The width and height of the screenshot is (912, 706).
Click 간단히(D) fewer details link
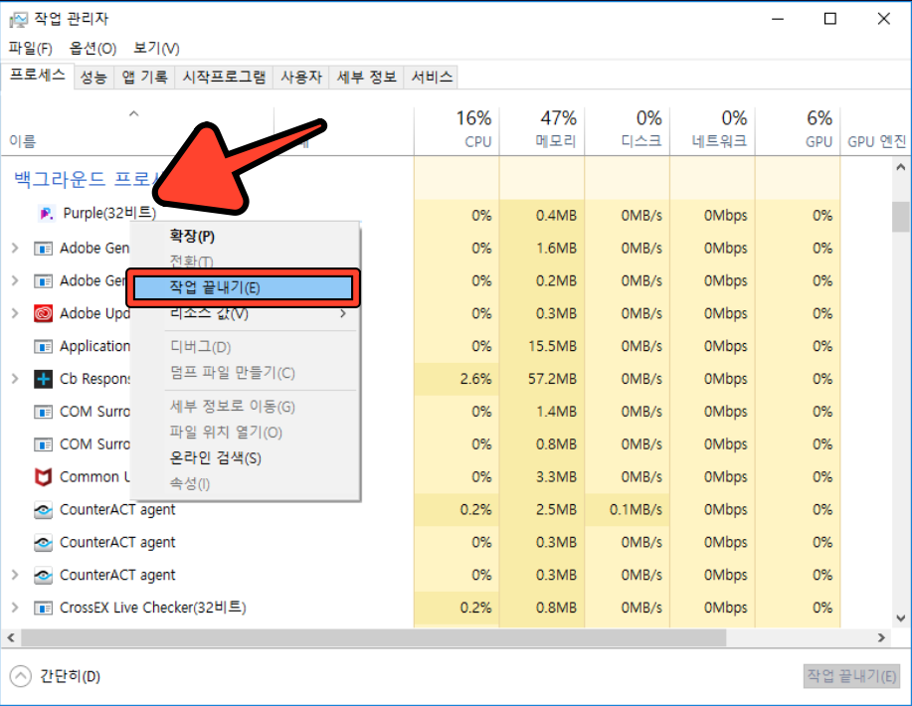point(70,676)
